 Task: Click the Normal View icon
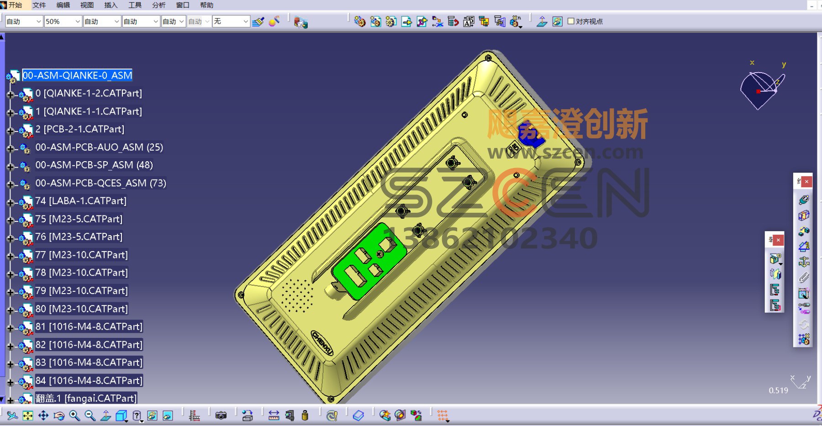pos(105,415)
